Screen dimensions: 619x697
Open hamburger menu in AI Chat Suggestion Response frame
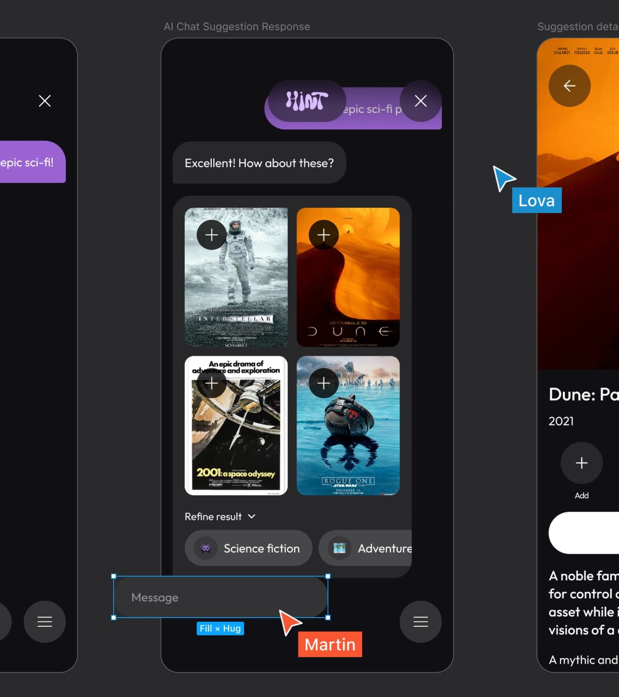click(x=421, y=621)
